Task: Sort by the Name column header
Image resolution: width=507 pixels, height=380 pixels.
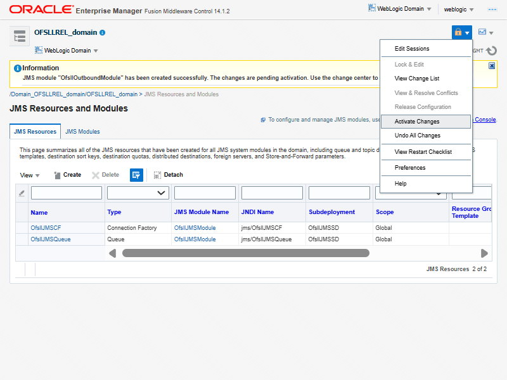Action: click(39, 213)
